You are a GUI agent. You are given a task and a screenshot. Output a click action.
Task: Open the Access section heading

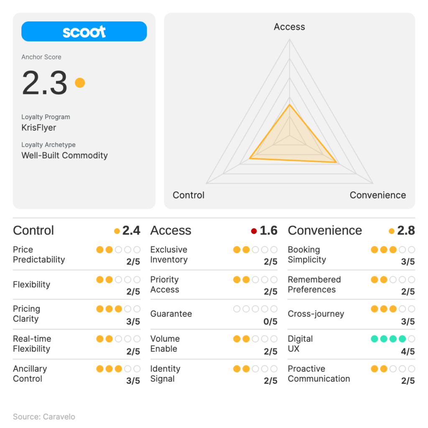[171, 230]
